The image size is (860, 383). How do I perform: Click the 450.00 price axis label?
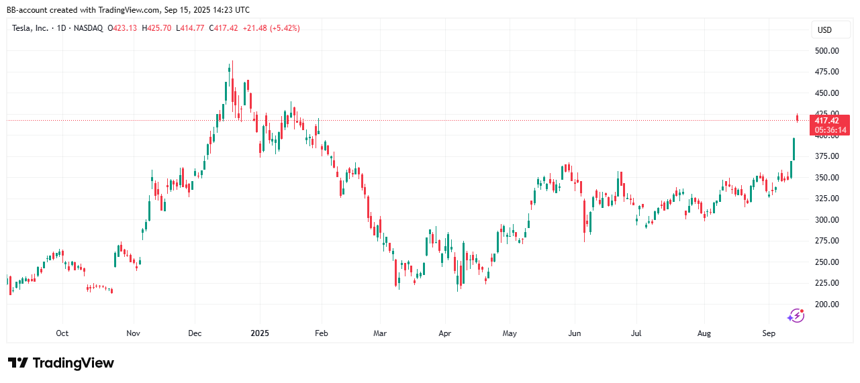coord(828,93)
